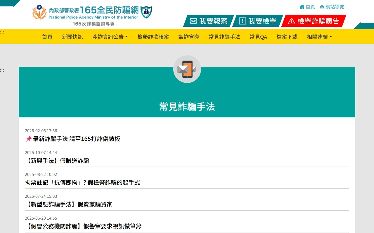Click the 165全民防騙網 site title
This screenshot has width=374, height=233.
[109, 10]
